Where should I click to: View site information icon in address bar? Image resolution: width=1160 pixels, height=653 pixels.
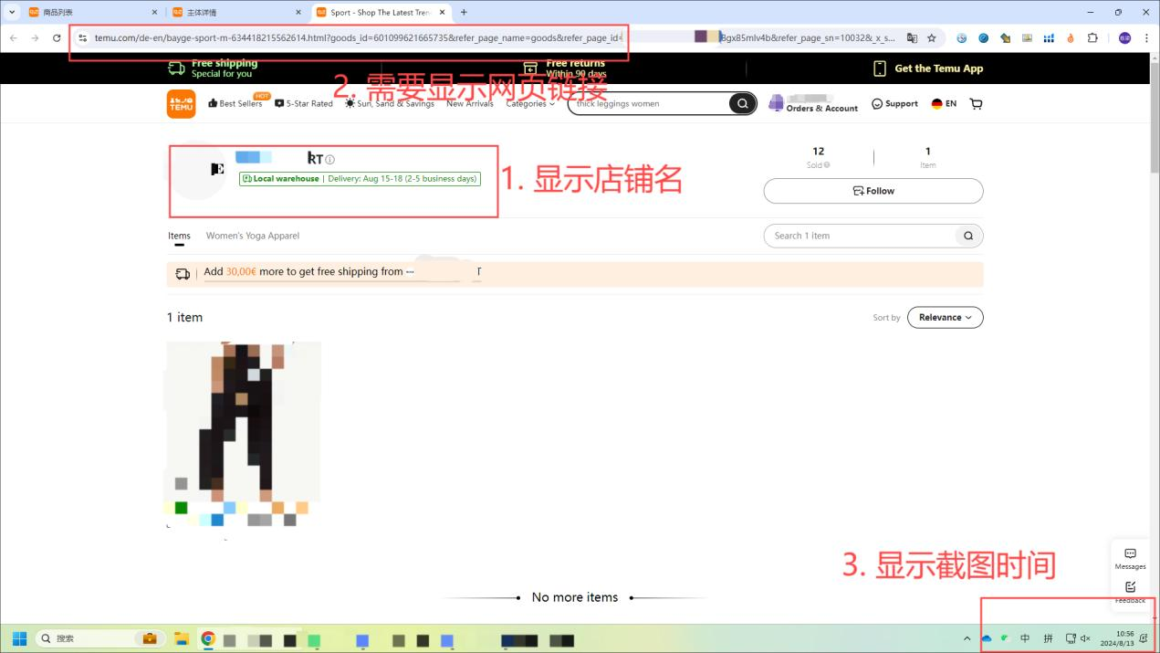click(82, 38)
